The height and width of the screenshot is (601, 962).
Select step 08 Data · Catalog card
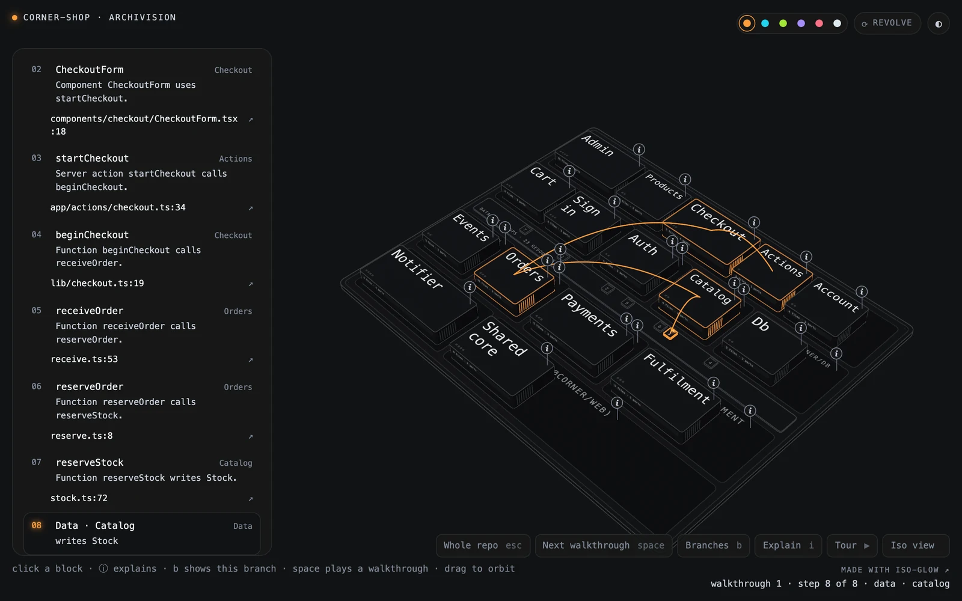coord(142,533)
